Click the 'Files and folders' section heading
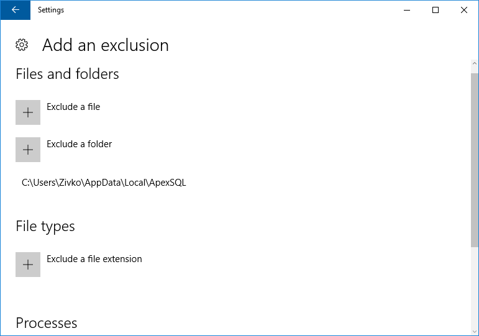The height and width of the screenshot is (336, 479). coord(67,74)
